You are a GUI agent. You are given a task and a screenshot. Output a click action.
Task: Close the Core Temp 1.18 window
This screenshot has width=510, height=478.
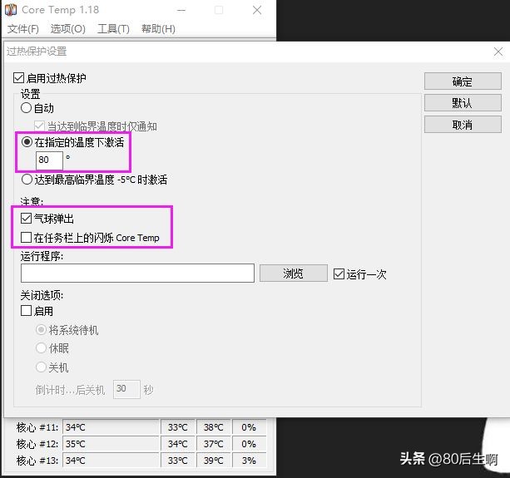tap(257, 11)
